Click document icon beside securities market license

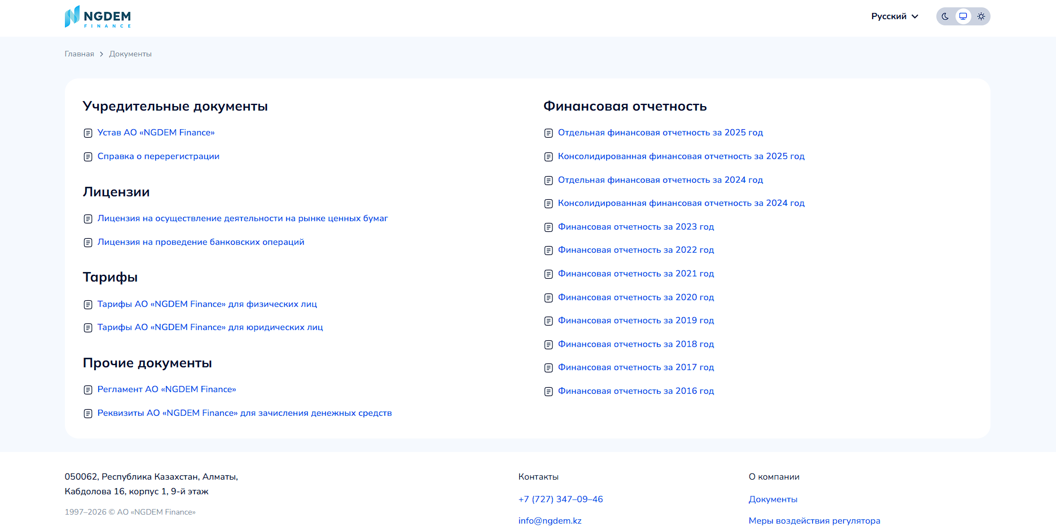coord(88,219)
